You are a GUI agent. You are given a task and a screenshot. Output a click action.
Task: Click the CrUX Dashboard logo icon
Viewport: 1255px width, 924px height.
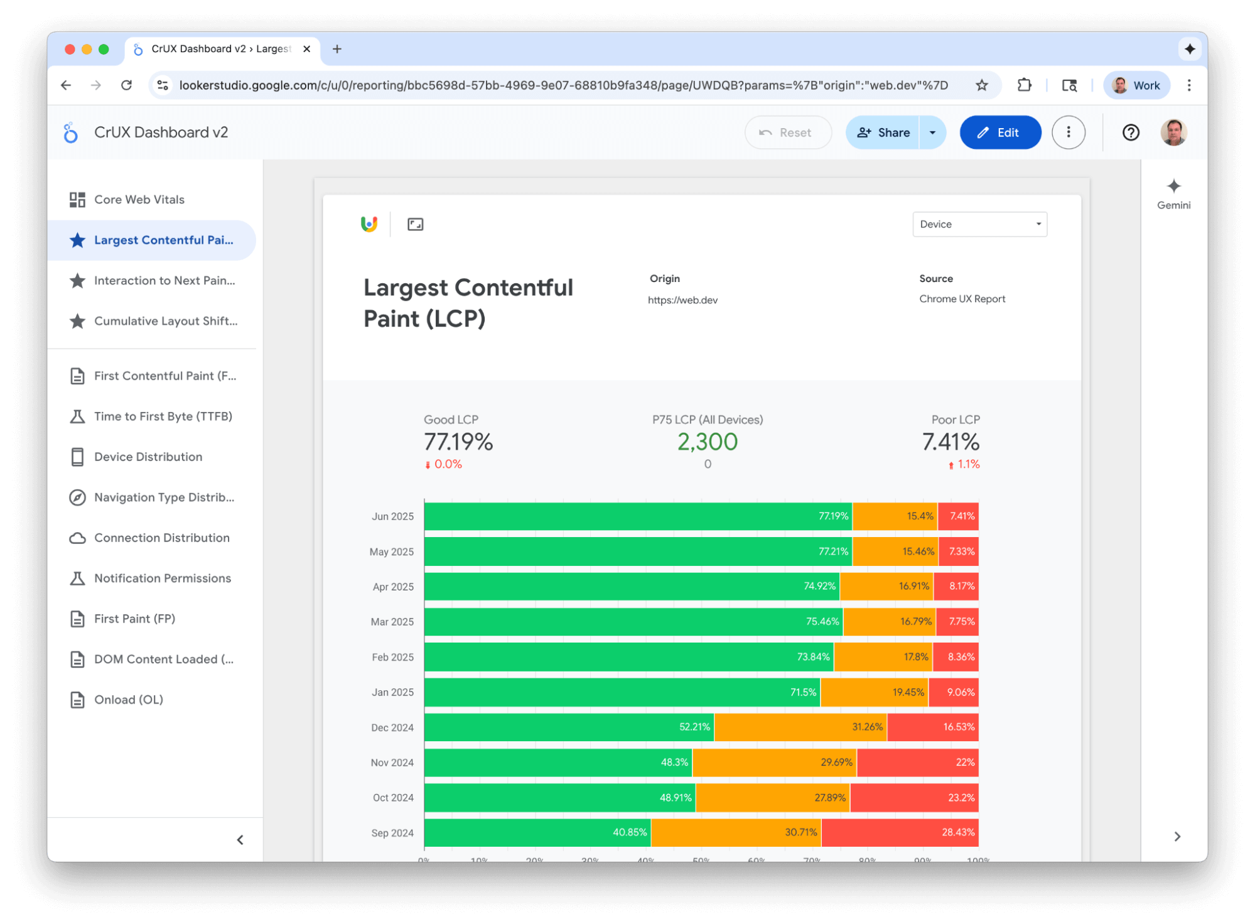pos(71,132)
